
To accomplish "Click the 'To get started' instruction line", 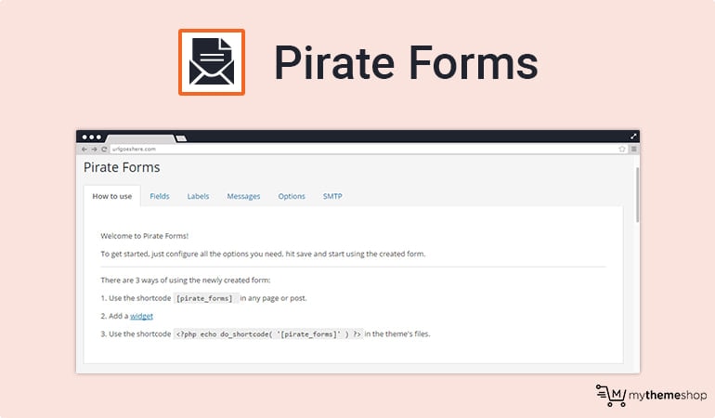I will point(263,254).
